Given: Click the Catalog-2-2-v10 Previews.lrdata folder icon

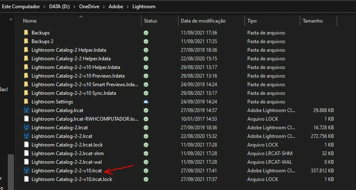Looking at the screenshot, I should (26, 76).
